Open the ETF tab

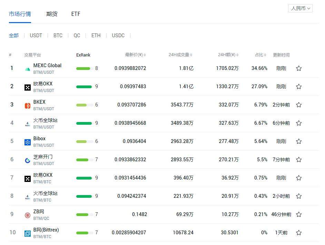[x=76, y=14]
